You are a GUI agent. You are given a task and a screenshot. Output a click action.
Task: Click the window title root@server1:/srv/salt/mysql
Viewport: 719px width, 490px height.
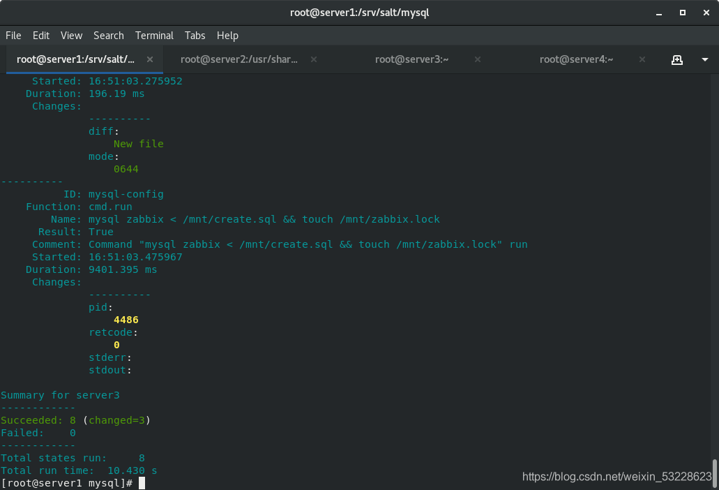(x=360, y=13)
